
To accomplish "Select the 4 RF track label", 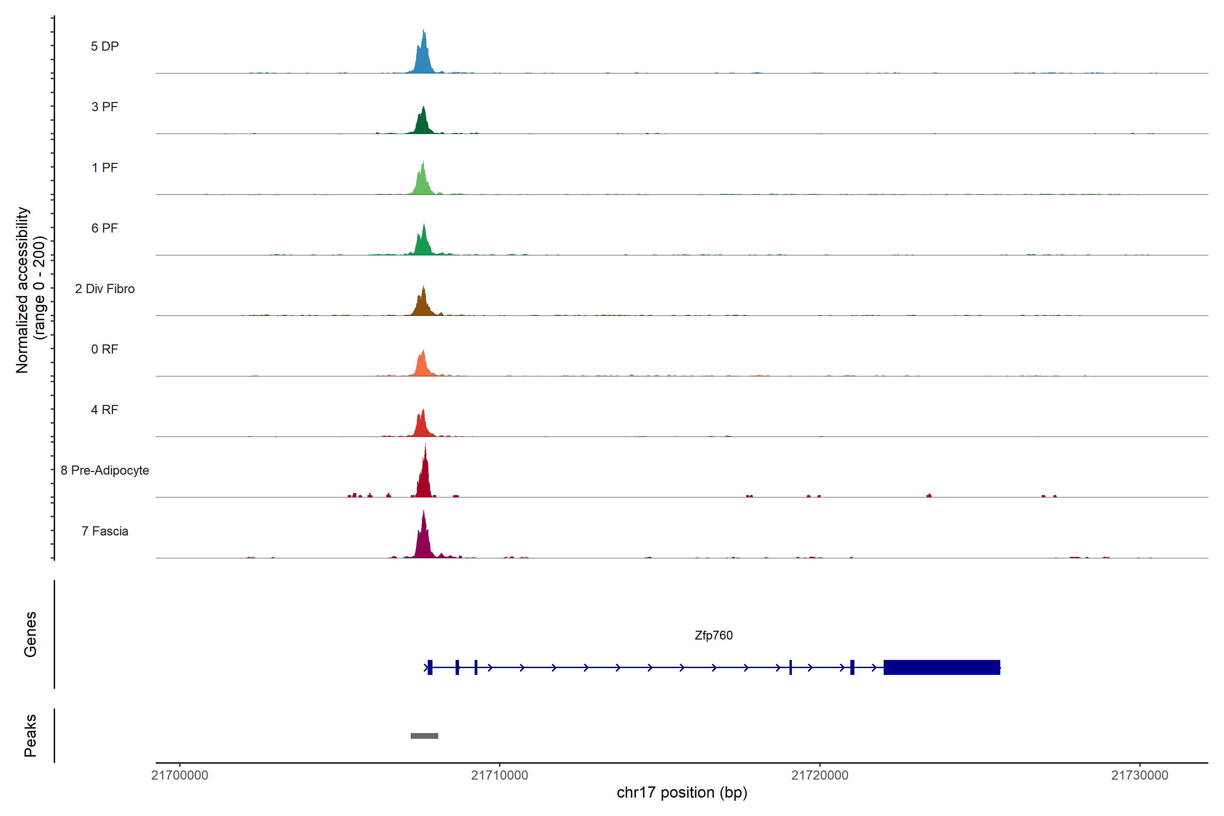I will click(105, 410).
